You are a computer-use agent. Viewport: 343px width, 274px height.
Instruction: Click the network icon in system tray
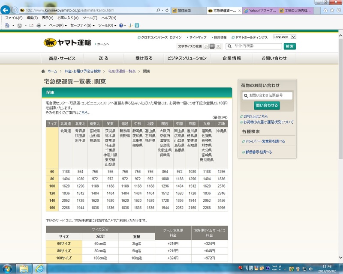[x=304, y=269]
